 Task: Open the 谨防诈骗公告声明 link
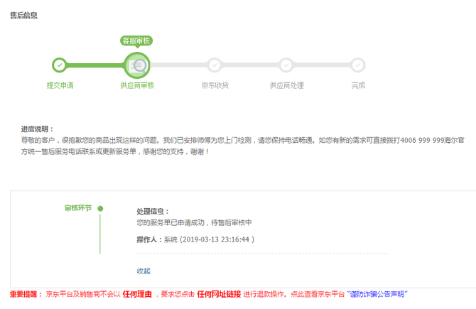pyautogui.click(x=377, y=294)
